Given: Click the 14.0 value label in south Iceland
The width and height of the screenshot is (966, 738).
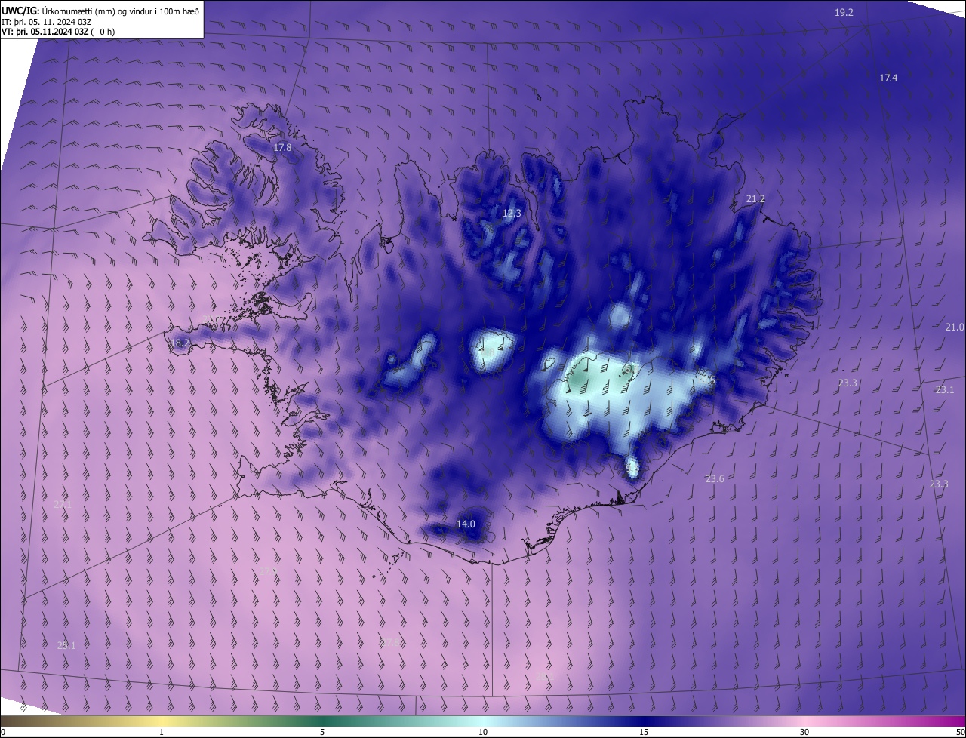Looking at the screenshot, I should (466, 524).
